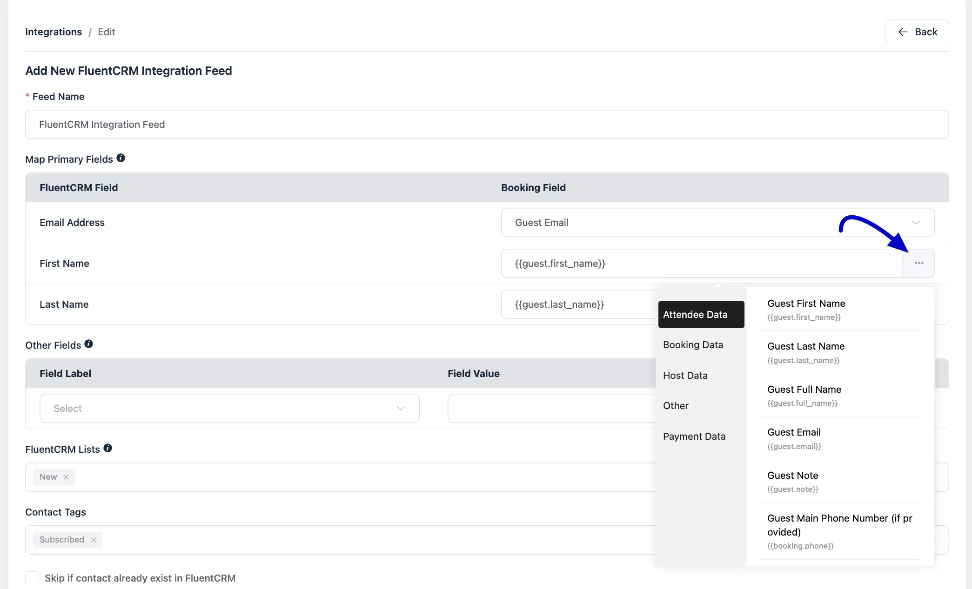The image size is (972, 589).
Task: Insert Guest Full Name shortcode
Action: coord(840,396)
